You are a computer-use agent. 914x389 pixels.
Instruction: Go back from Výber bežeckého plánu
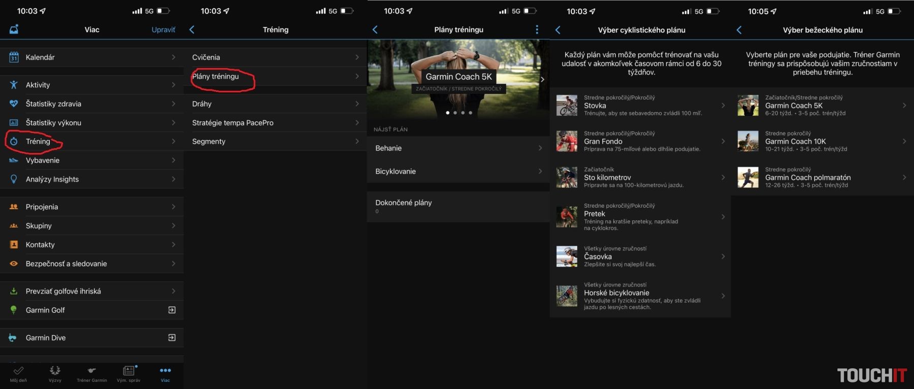(x=739, y=30)
